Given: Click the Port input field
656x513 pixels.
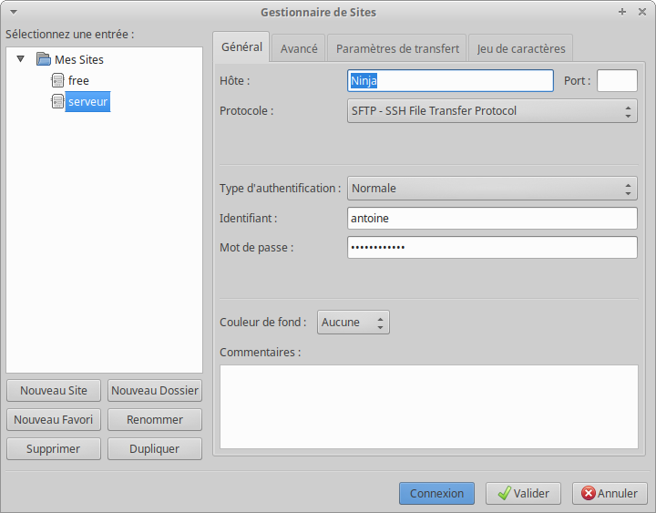Looking at the screenshot, I should coord(617,81).
